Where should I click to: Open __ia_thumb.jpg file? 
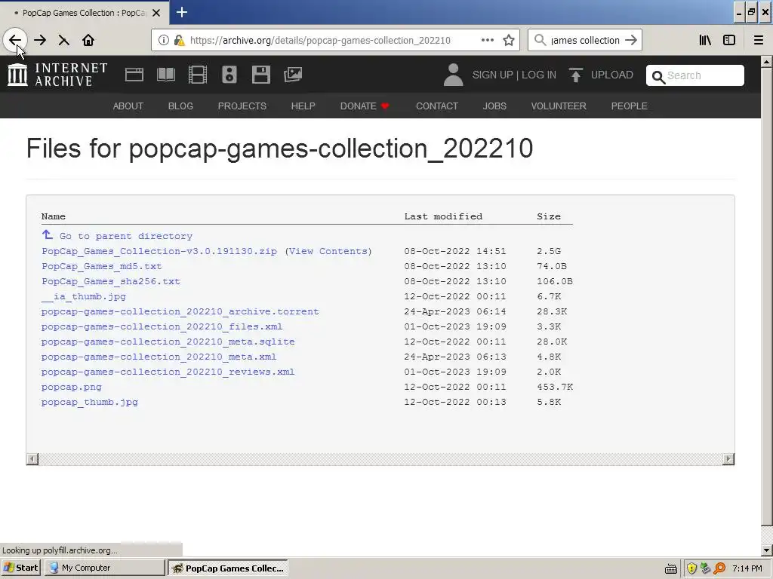(x=84, y=296)
